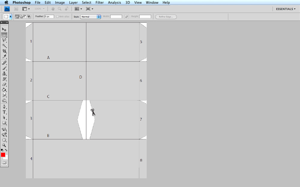The image size is (300, 187).
Task: Open the 3D menu
Action: click(127, 2)
